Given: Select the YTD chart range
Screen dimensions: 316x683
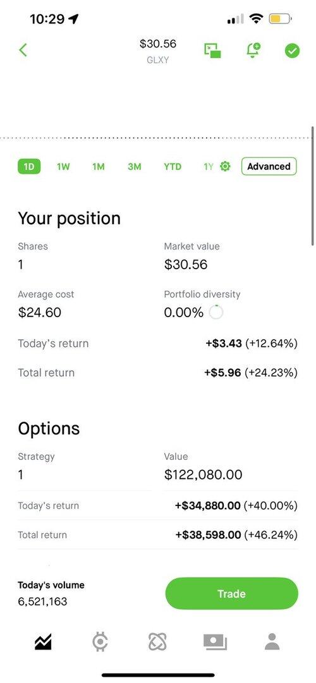Looking at the screenshot, I should [x=173, y=166].
